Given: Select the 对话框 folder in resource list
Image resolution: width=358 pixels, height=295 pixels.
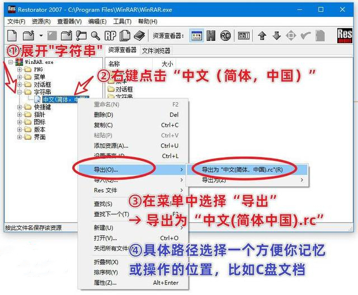Looking at the screenshot, I should click(x=120, y=89).
